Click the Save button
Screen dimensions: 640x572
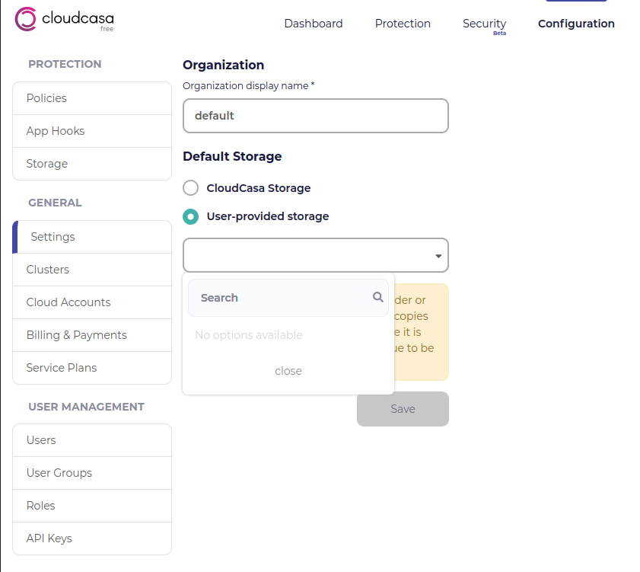(x=403, y=409)
